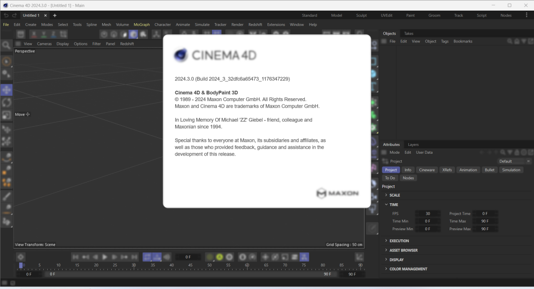Image resolution: width=534 pixels, height=289 pixels.
Task: Click the magnifier search icon in left palette
Action: click(x=6, y=45)
